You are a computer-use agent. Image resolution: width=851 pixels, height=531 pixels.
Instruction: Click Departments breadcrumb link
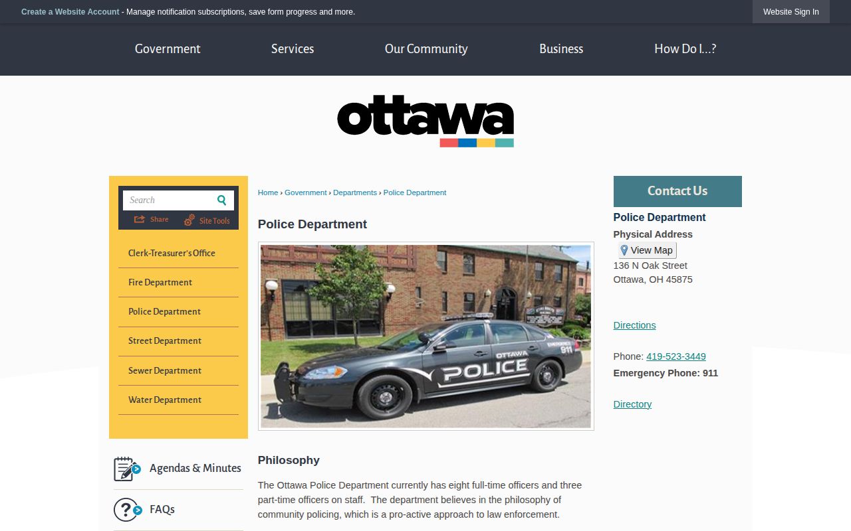(355, 192)
